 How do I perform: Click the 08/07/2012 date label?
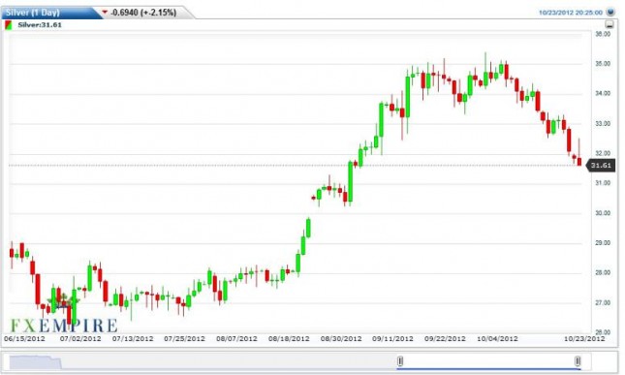tap(236, 339)
